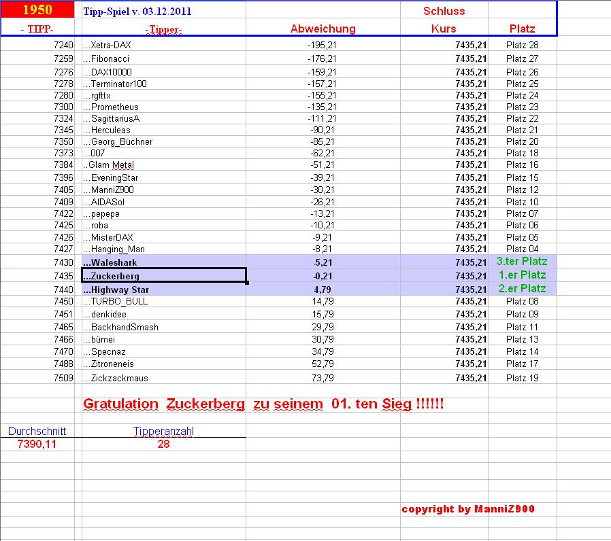
Task: Select the Platz column header cell
Action: click(520, 29)
